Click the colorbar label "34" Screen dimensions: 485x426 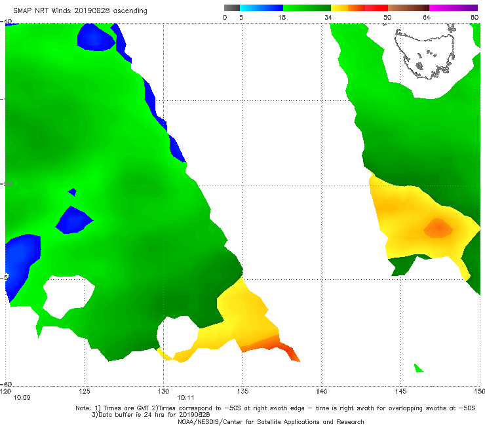(x=328, y=17)
